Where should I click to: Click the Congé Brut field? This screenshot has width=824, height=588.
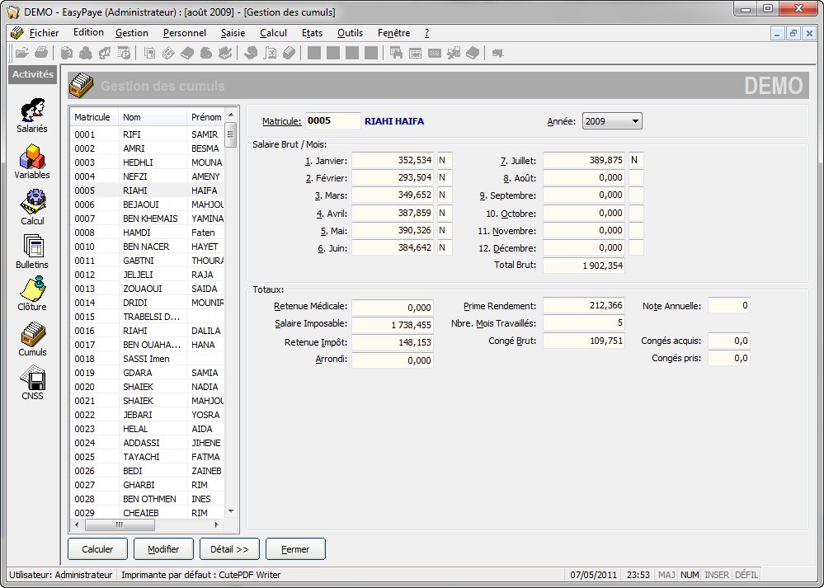click(584, 341)
